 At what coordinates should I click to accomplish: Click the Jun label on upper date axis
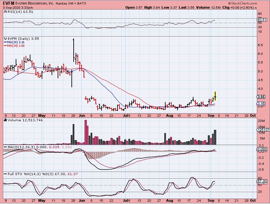click(82, 115)
